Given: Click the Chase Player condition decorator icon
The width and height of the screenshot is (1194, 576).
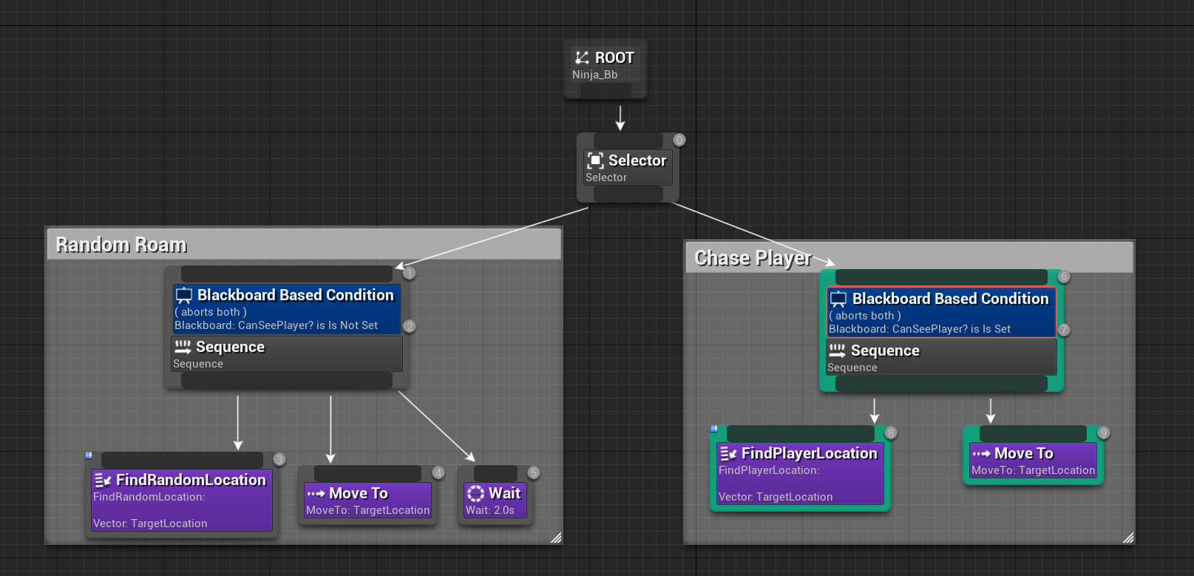Looking at the screenshot, I should point(838,299).
